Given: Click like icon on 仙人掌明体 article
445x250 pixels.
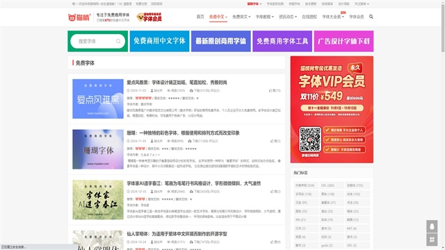Looking at the screenshot, I should tap(272, 242).
